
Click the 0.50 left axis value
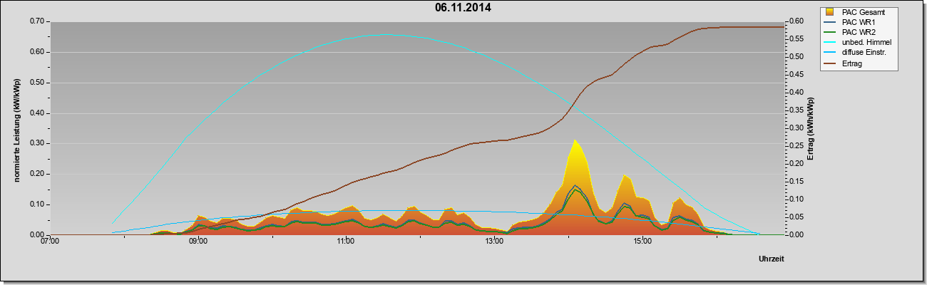click(x=37, y=83)
